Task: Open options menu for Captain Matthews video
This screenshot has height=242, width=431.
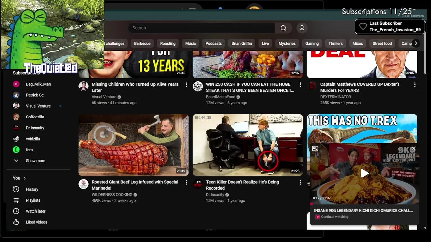Action: [415, 85]
